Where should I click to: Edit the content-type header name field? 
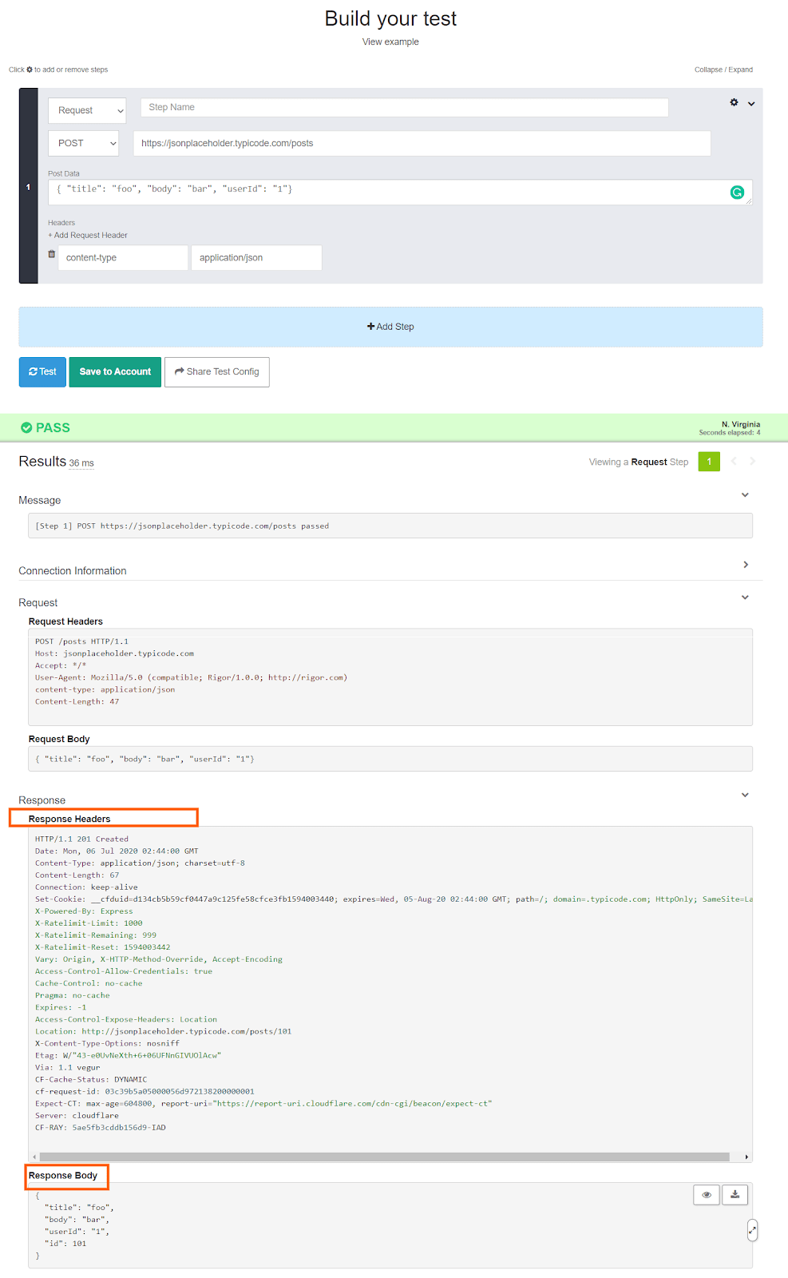(123, 257)
